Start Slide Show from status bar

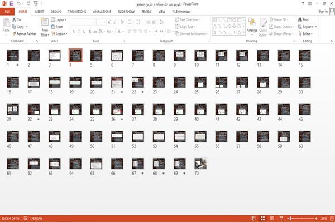pyautogui.click(x=281, y=218)
